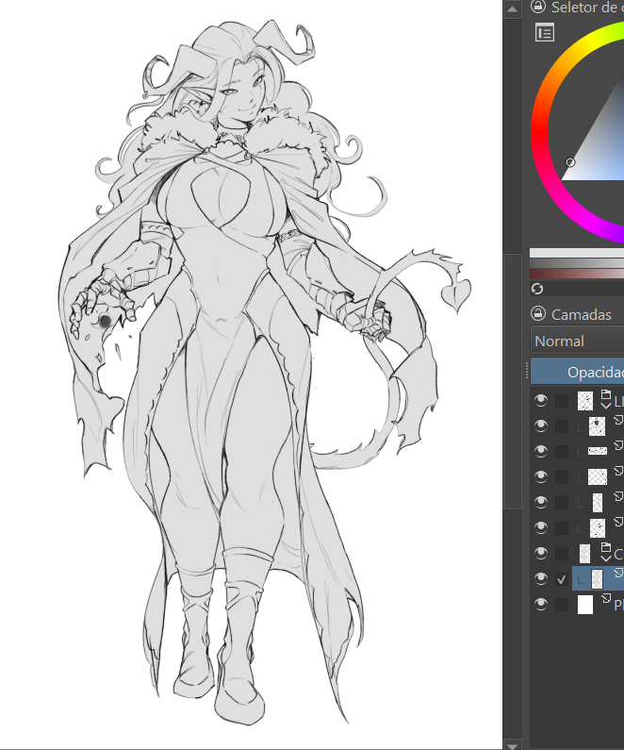Image resolution: width=624 pixels, height=750 pixels.
Task: Click the vertical canvas scrollbar thumb
Action: pyautogui.click(x=512, y=381)
